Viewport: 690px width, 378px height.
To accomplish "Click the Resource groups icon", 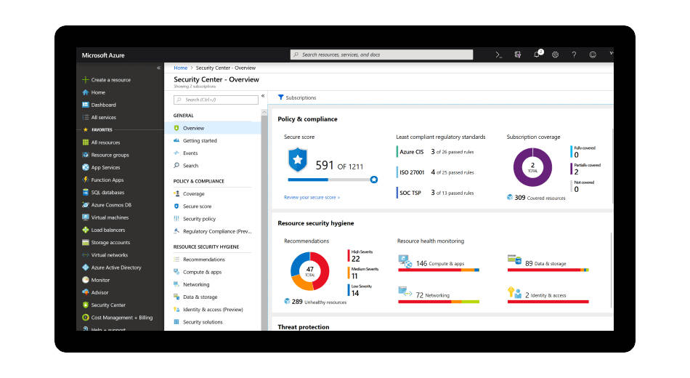I will click(86, 155).
